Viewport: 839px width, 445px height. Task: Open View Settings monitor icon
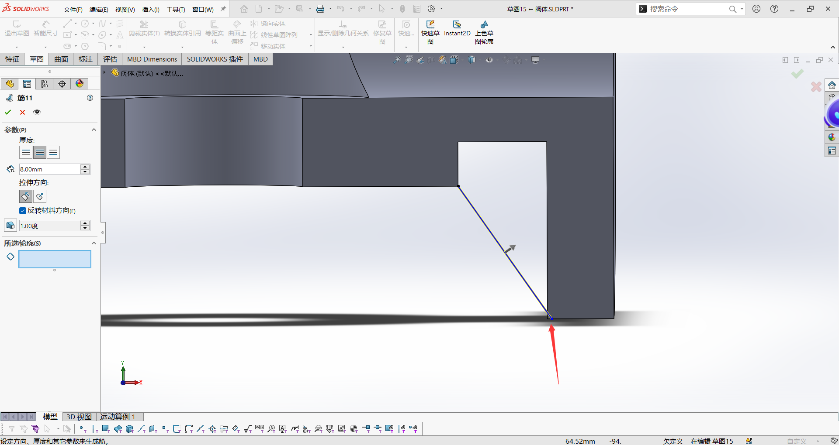pyautogui.click(x=535, y=60)
